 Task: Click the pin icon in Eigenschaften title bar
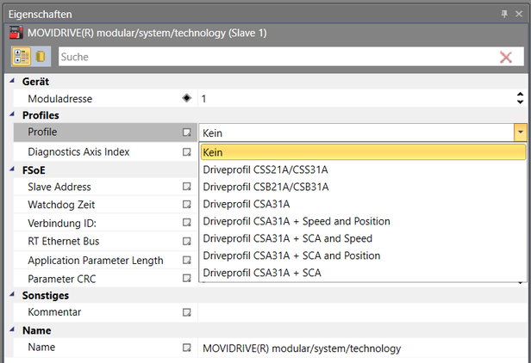coord(504,15)
